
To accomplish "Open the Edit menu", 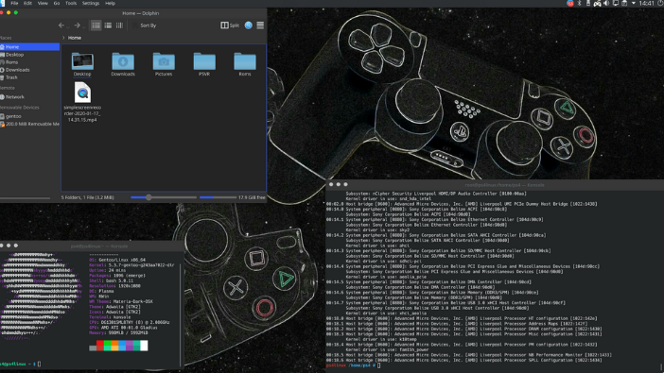I will [x=27, y=3].
